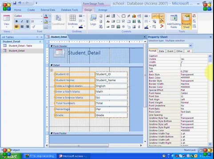Screen dimensions: 214x159
Task: Toggle Bold formatting
Action: click(x=16, y=21)
